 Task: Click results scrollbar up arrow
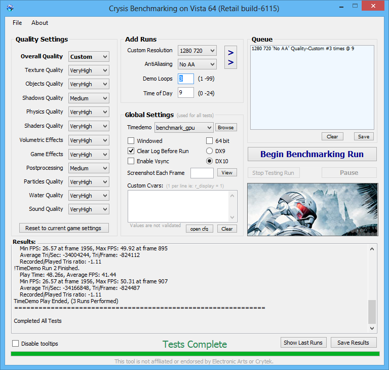click(372, 249)
